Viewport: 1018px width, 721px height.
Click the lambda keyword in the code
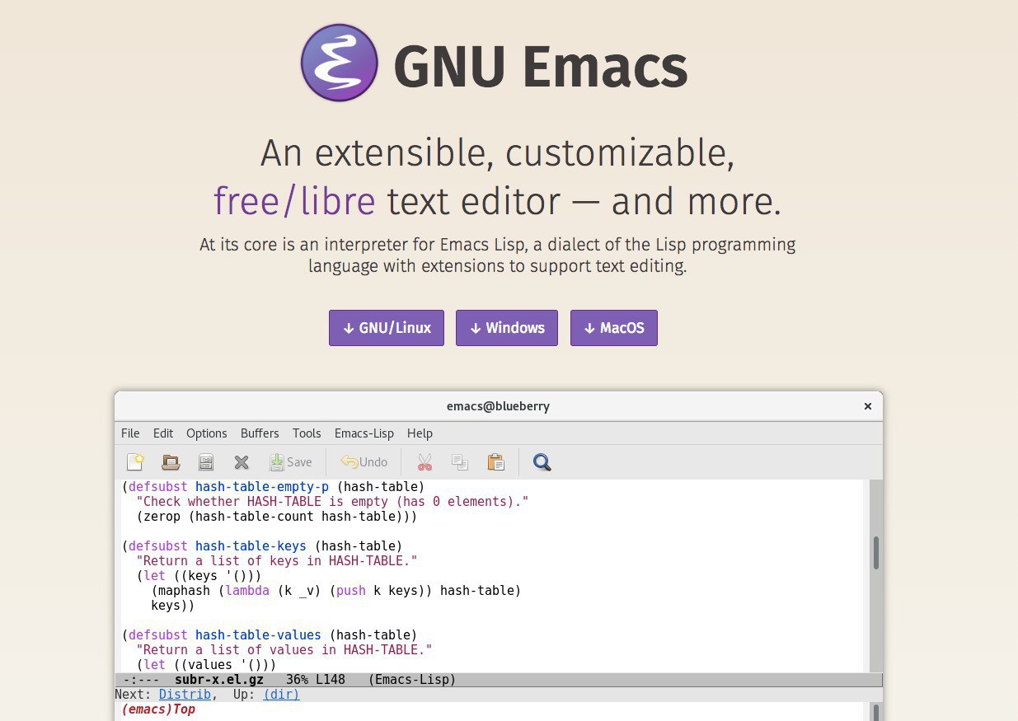pyautogui.click(x=247, y=591)
